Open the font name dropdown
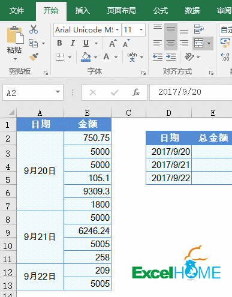This screenshot has width=232, height=297. 117,30
